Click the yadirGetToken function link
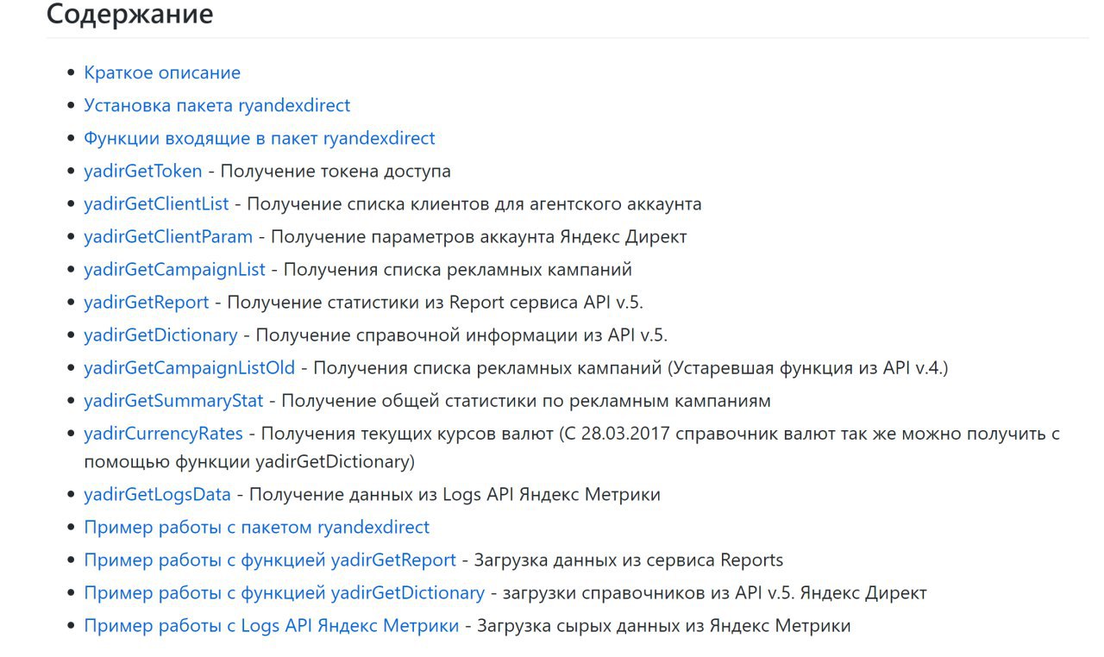The image size is (1104, 657). tap(143, 171)
